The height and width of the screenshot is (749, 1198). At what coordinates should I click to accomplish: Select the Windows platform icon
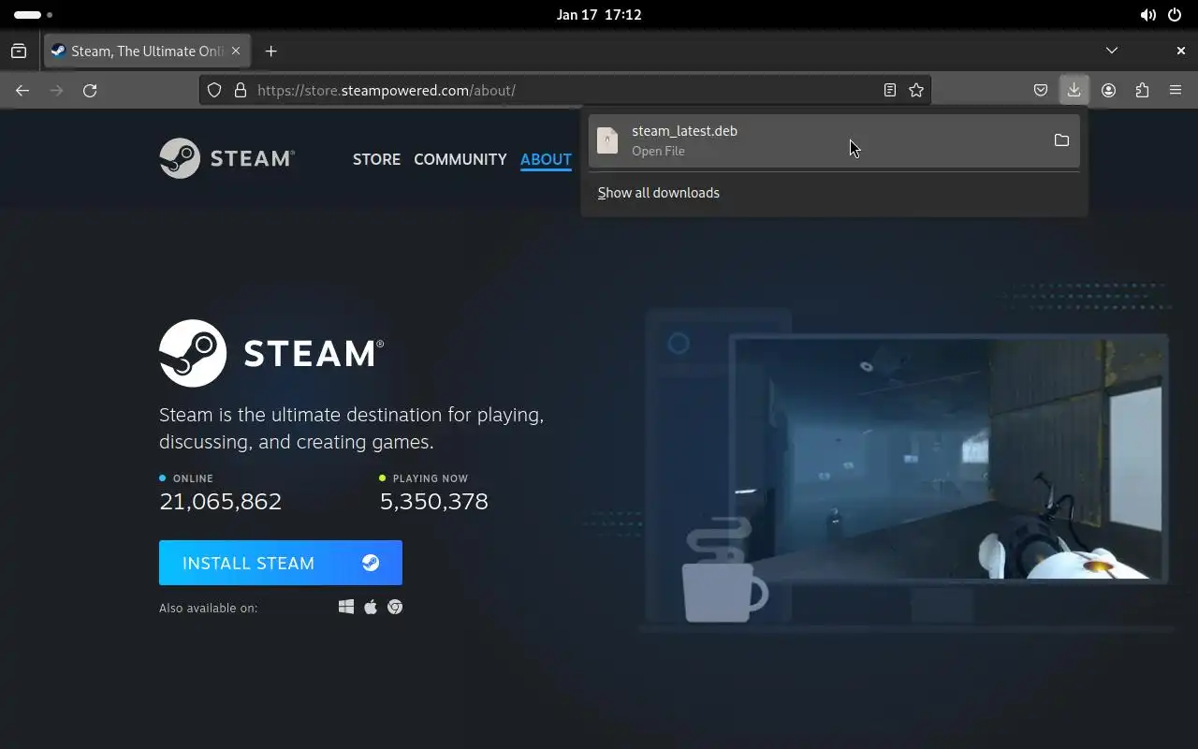click(x=346, y=607)
